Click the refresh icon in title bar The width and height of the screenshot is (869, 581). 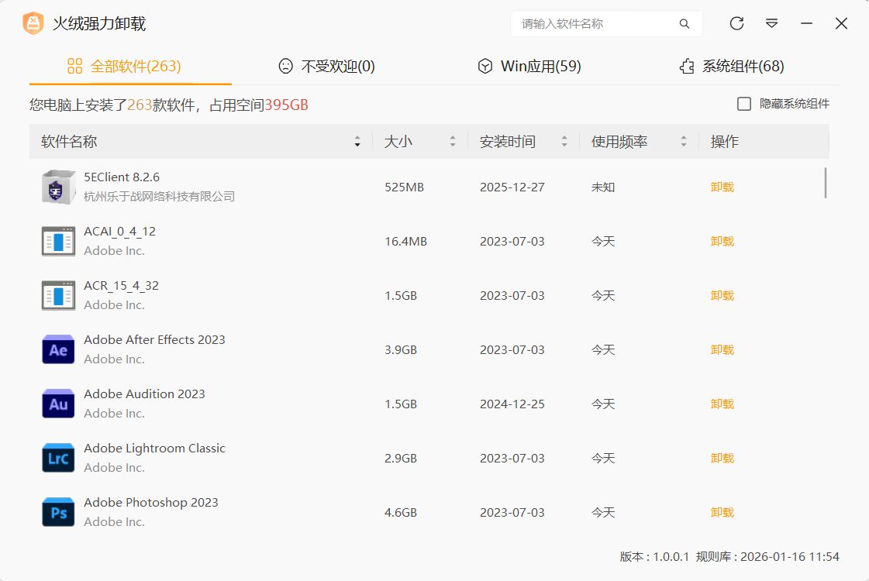pyautogui.click(x=736, y=23)
